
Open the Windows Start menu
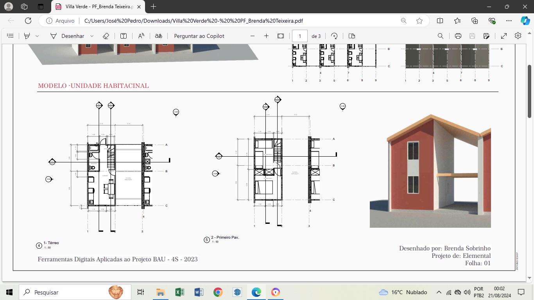[x=9, y=292]
